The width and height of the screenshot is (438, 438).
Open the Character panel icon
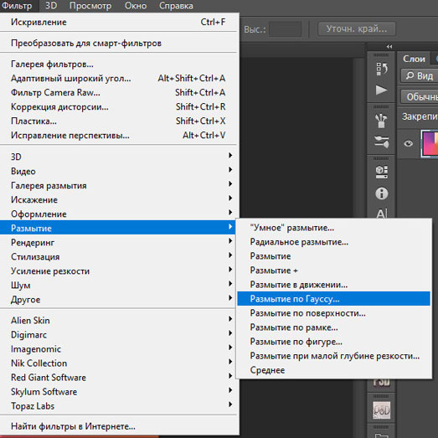(x=382, y=214)
